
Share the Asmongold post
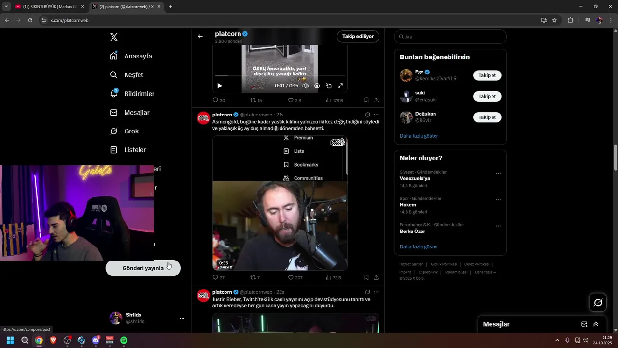(x=376, y=278)
